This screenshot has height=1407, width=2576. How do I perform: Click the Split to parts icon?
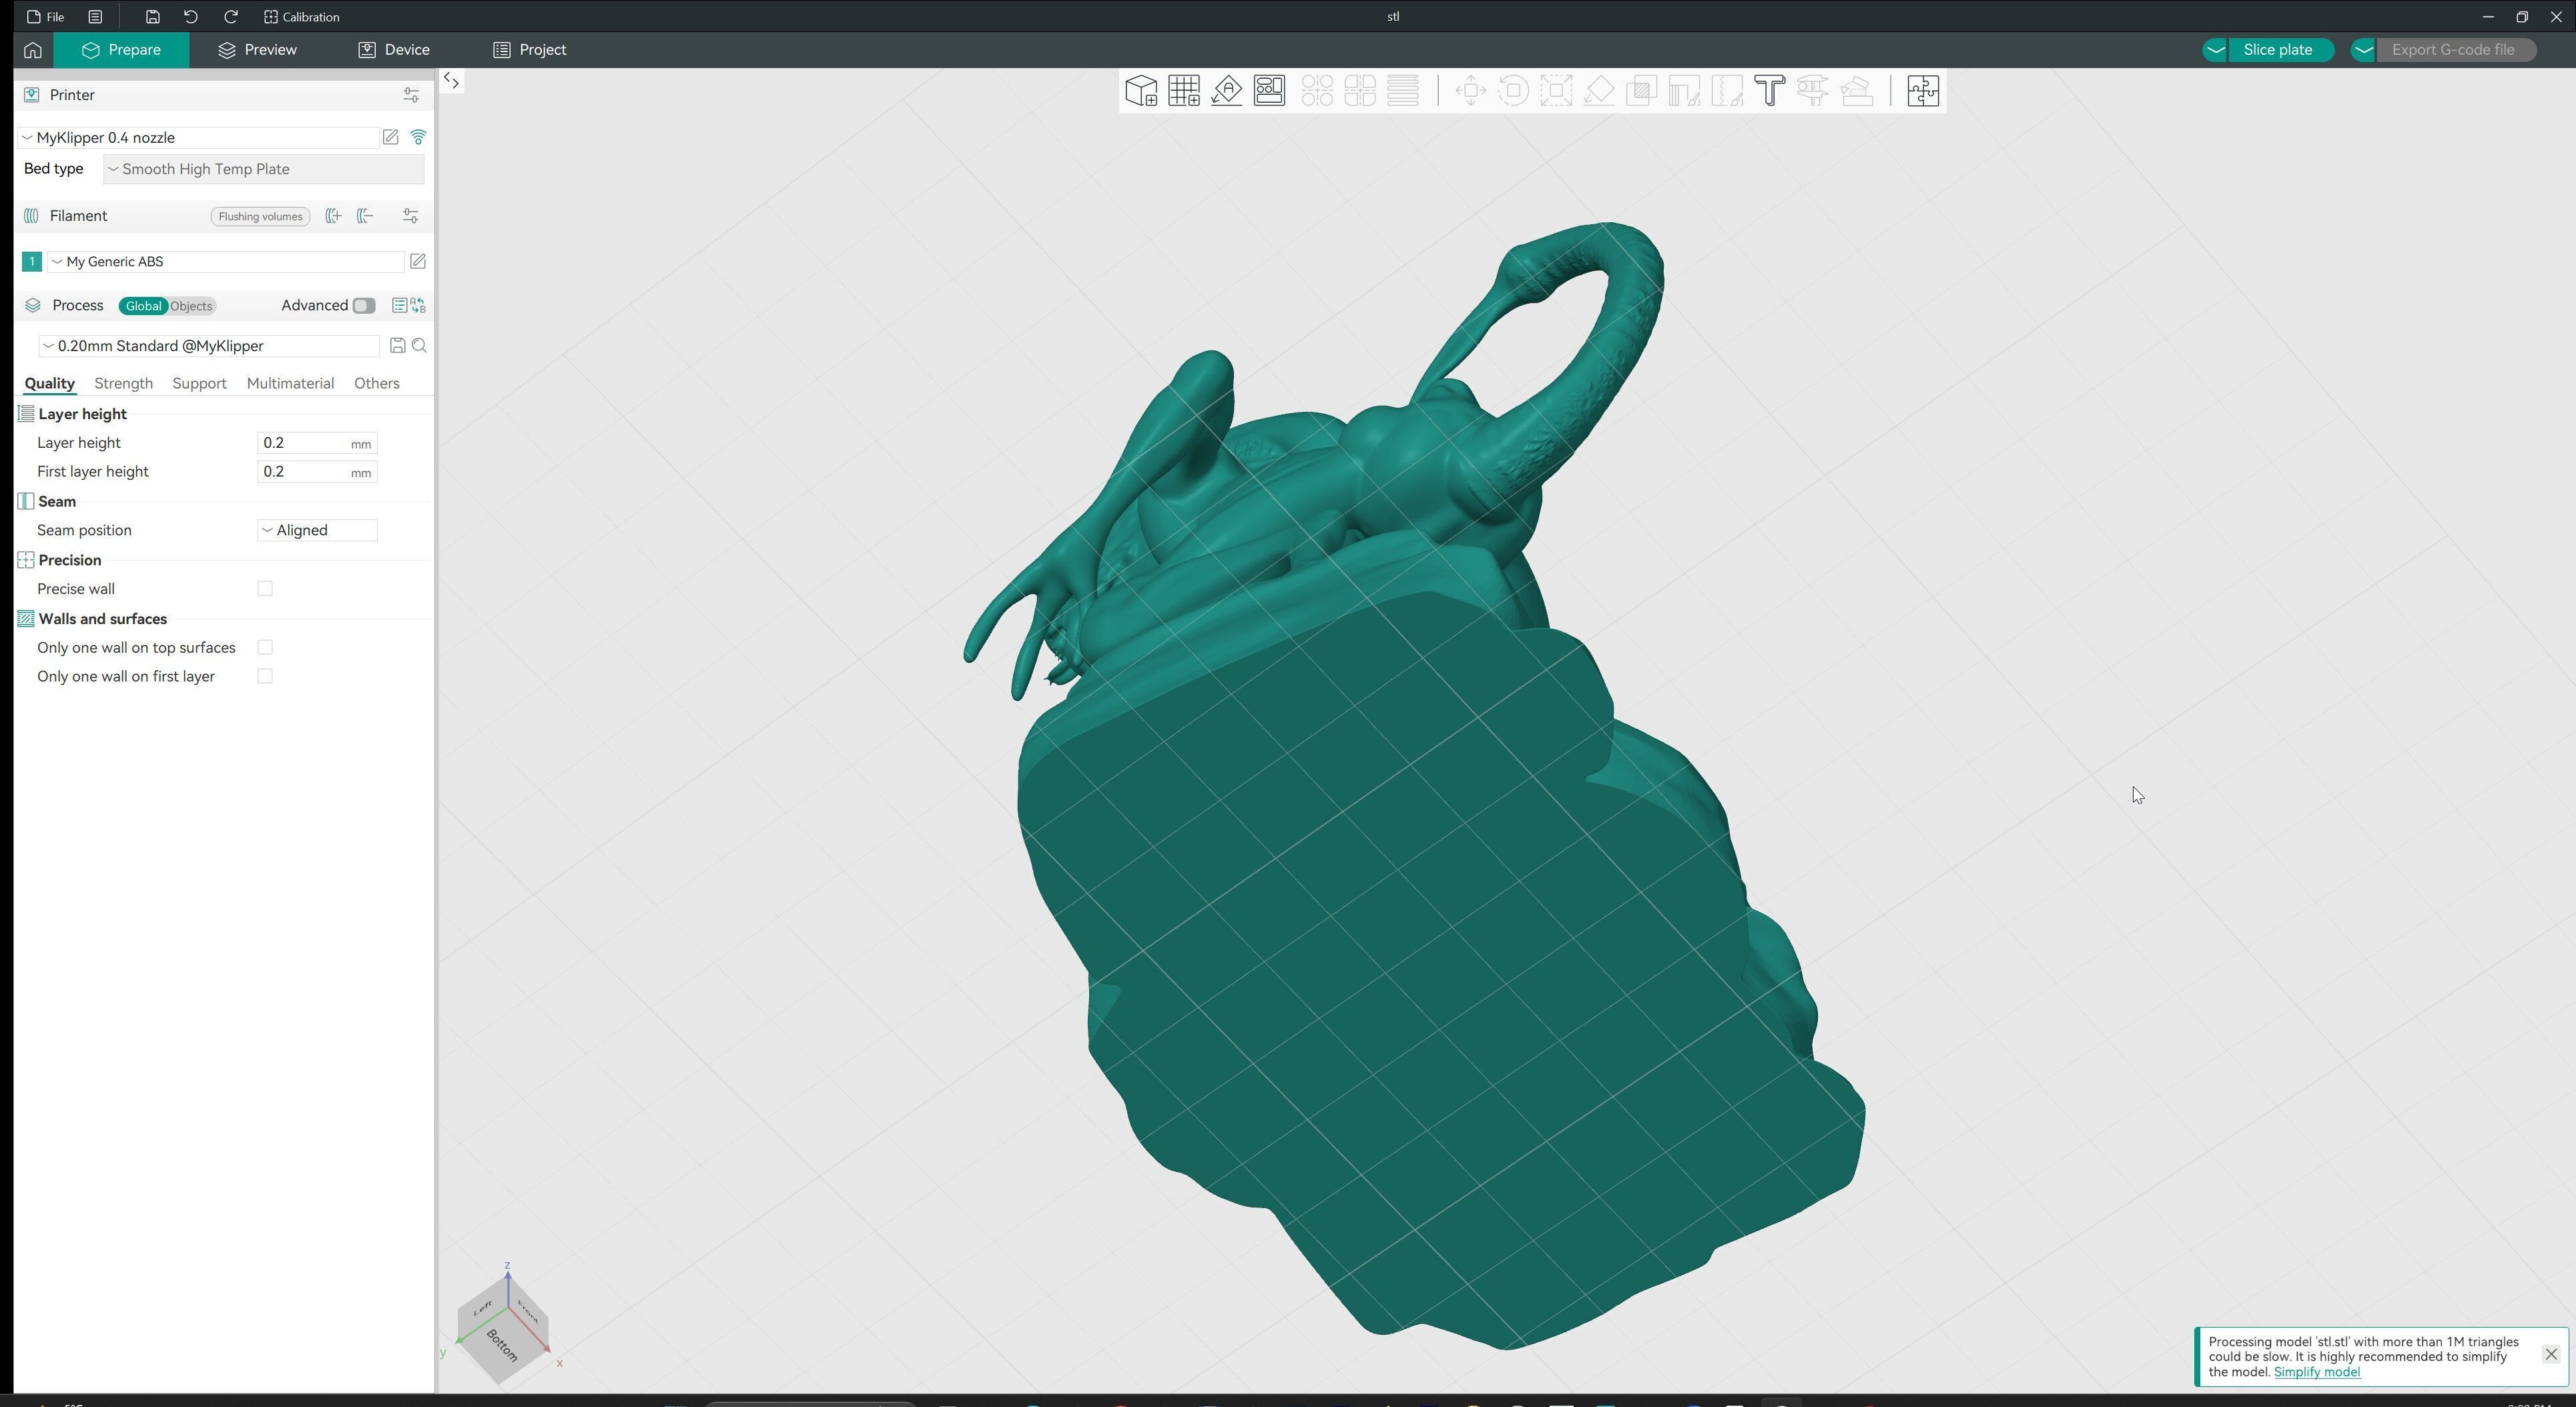click(x=1361, y=91)
